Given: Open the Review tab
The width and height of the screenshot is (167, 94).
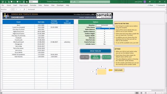Looking at the screenshot, I should click(46, 5).
